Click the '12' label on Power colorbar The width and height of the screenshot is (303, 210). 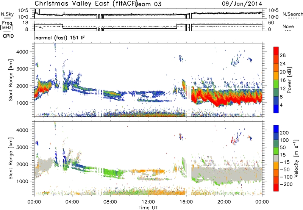283,89
